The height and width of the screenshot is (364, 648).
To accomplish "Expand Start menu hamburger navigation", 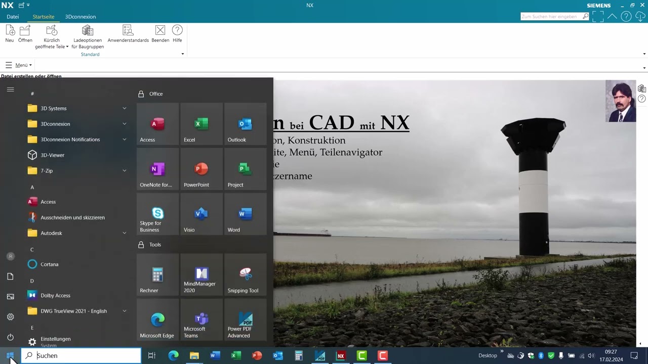I will coord(10,89).
